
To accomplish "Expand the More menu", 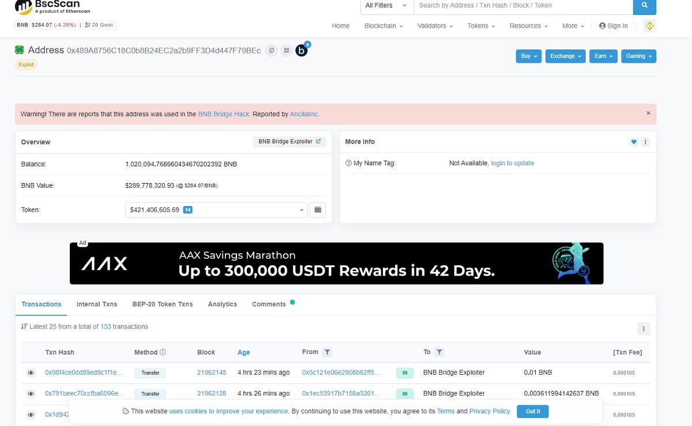I will coord(573,26).
